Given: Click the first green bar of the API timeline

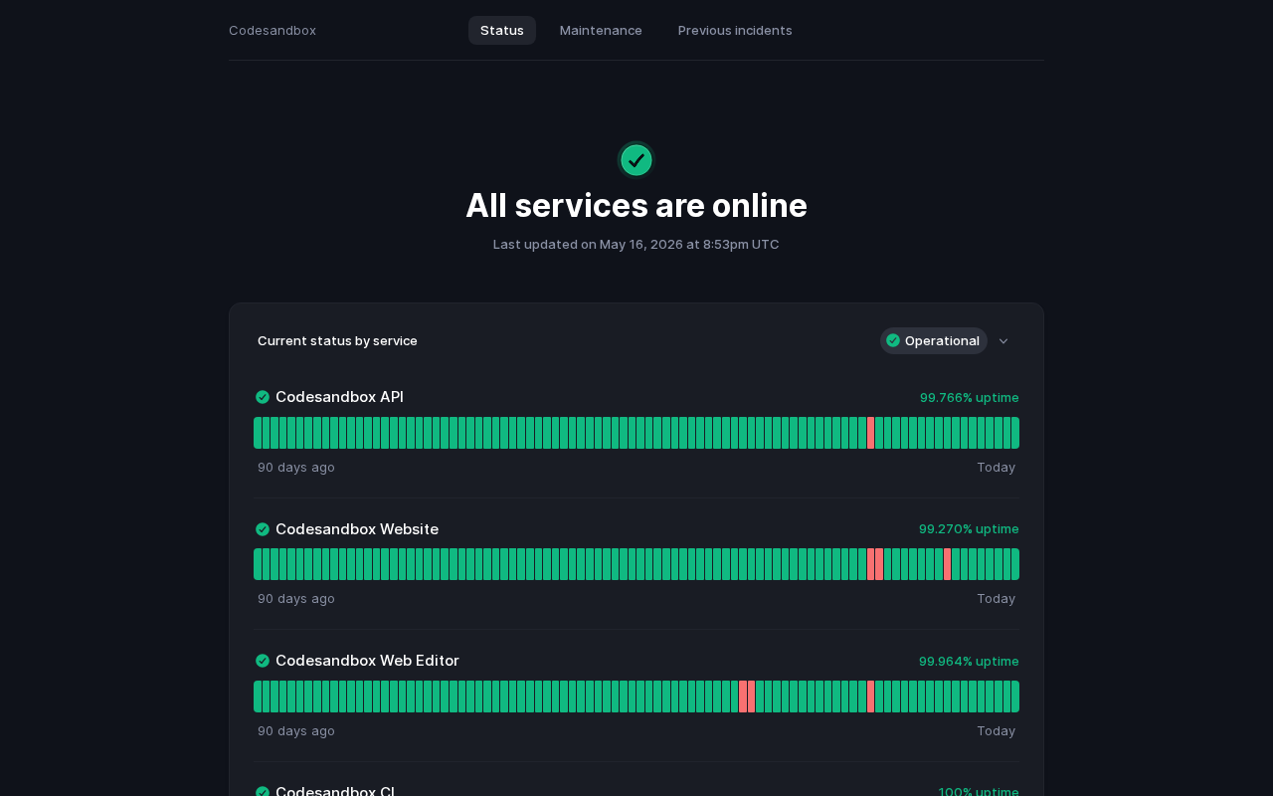Looking at the screenshot, I should (258, 433).
